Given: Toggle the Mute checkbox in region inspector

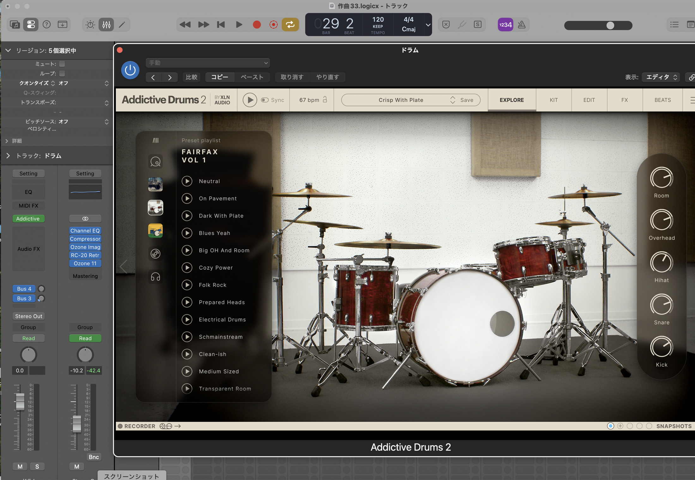Looking at the screenshot, I should coord(62,64).
